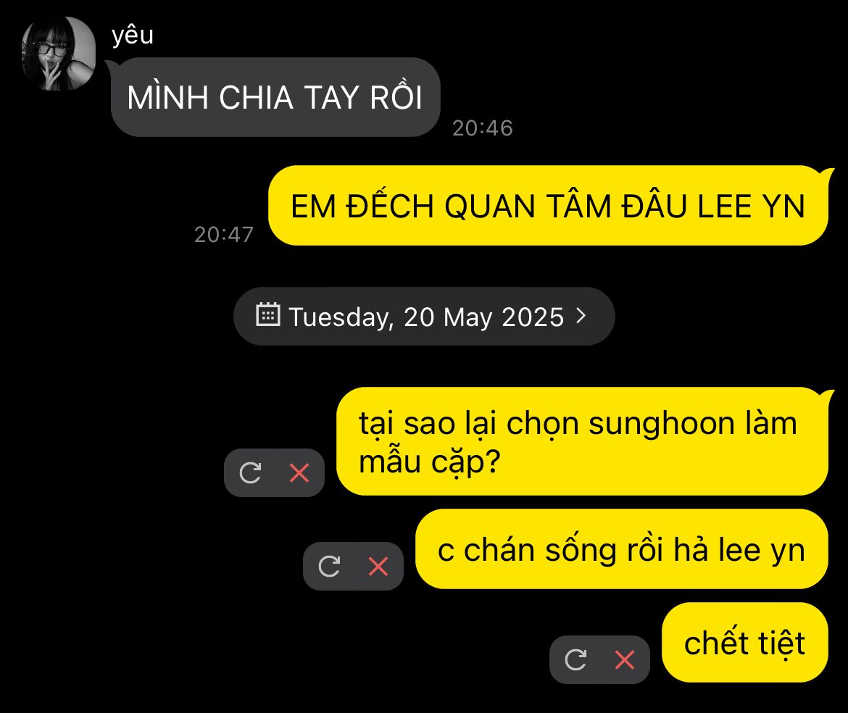The height and width of the screenshot is (713, 848).
Task: Resend the 'chết tiệt' message
Action: pos(575,659)
